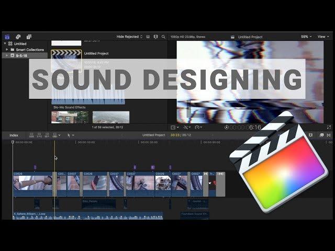Image resolution: width=335 pixels, height=251 pixels.
Task: Click the 00:00:30:00 ruler mark
Action: coord(211,142)
